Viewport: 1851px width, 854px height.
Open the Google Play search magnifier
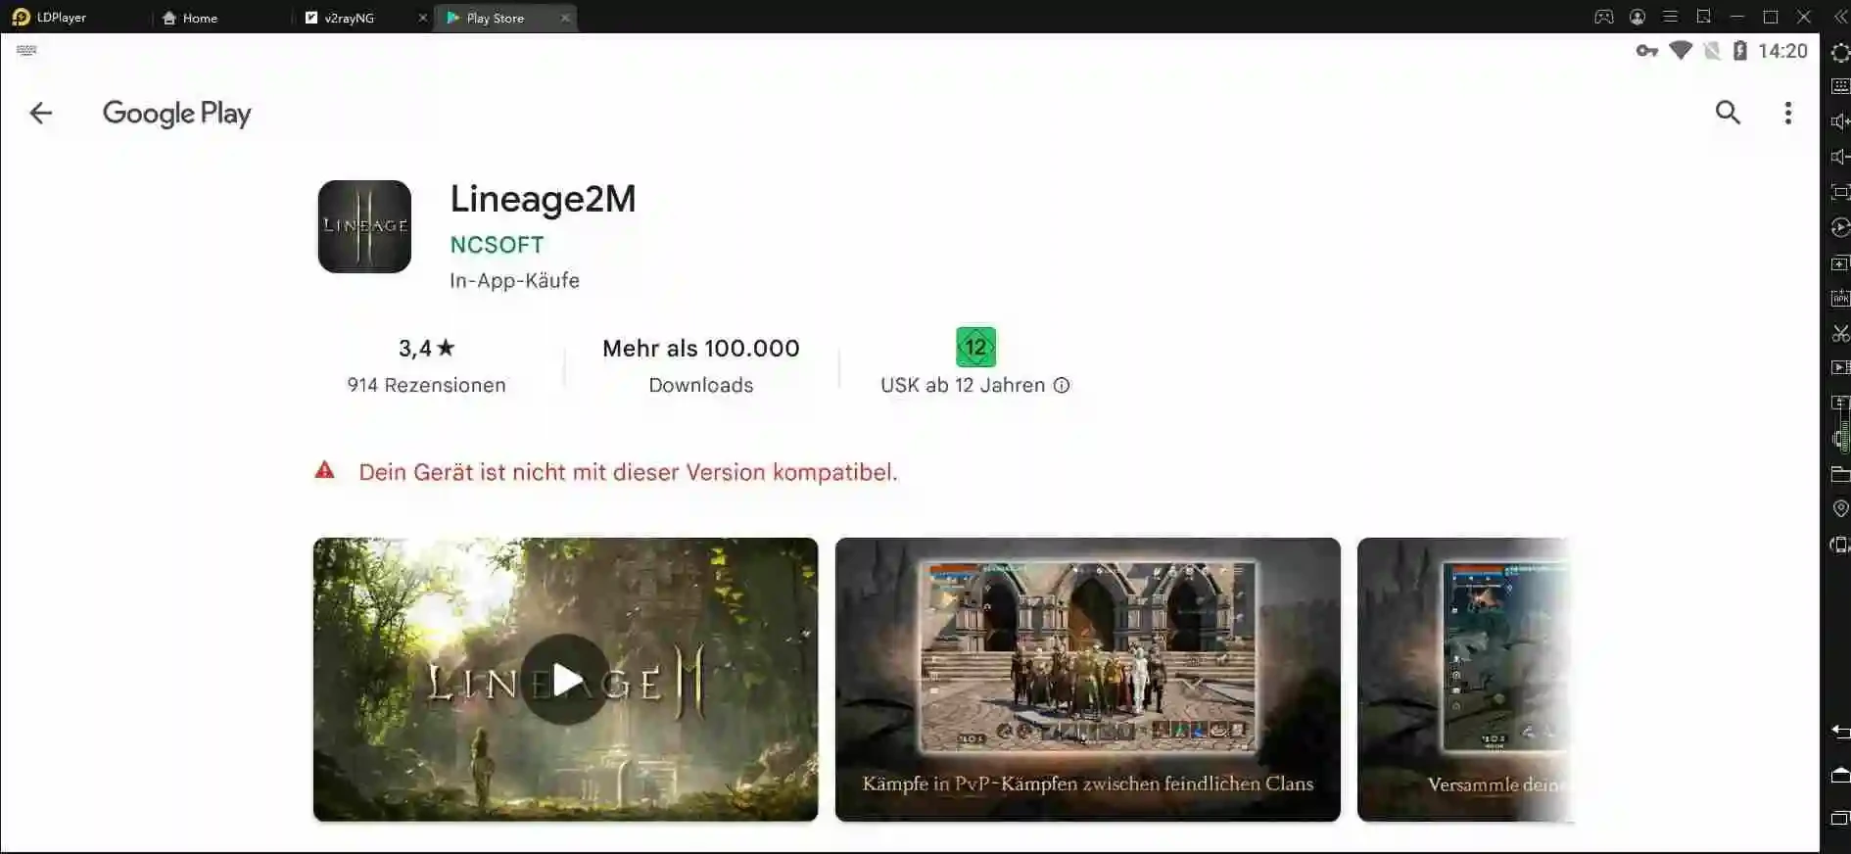click(1728, 114)
